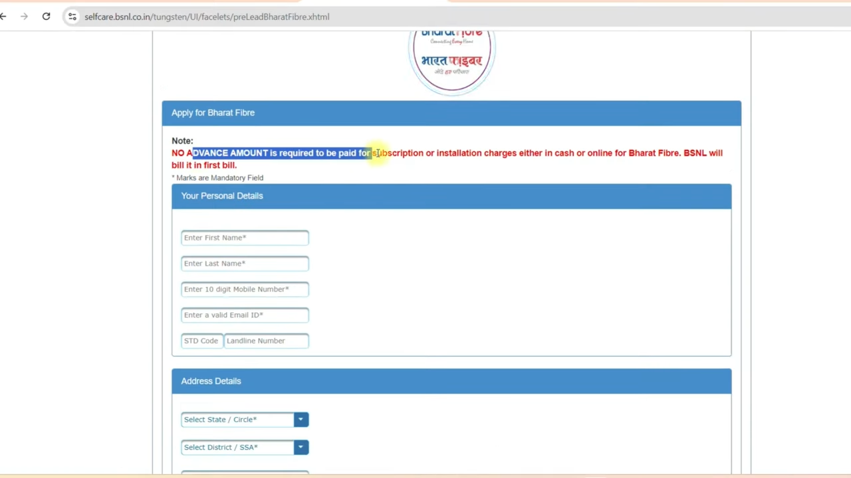Click the Enter First Name field

(x=245, y=237)
